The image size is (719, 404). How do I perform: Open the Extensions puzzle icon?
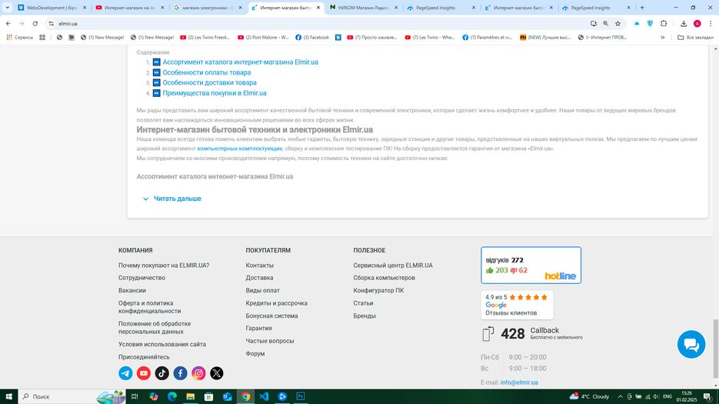tap(664, 23)
